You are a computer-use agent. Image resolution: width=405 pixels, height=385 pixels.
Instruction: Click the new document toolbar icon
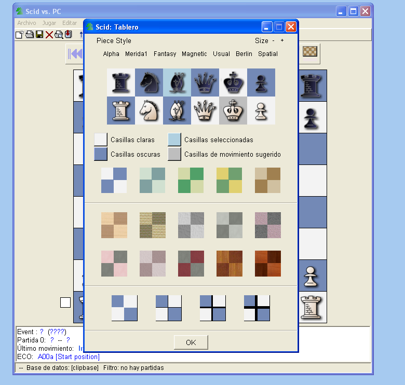click(20, 34)
